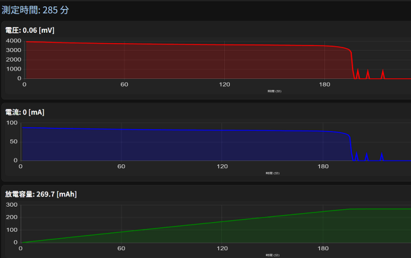This screenshot has height=258, width=411.
Task: Select the 電流: 0 [mA] title
Action: tap(24, 112)
